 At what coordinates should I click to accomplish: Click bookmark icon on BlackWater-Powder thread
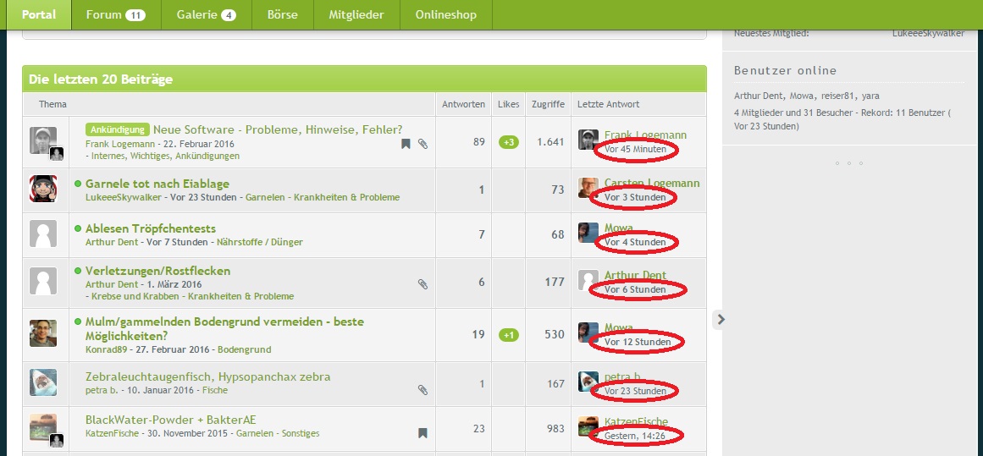click(422, 433)
